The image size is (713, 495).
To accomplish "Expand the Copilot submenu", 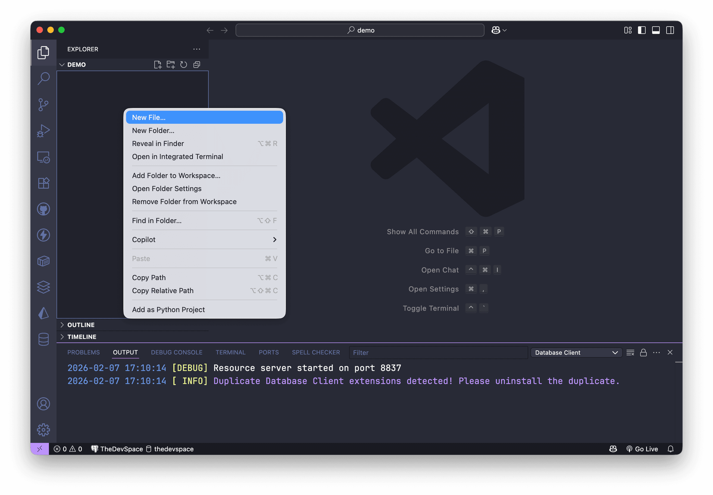I will [x=204, y=239].
